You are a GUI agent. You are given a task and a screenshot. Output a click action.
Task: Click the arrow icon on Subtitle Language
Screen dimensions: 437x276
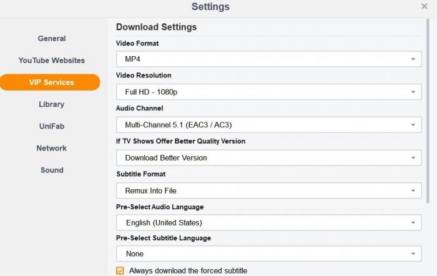[x=413, y=254]
